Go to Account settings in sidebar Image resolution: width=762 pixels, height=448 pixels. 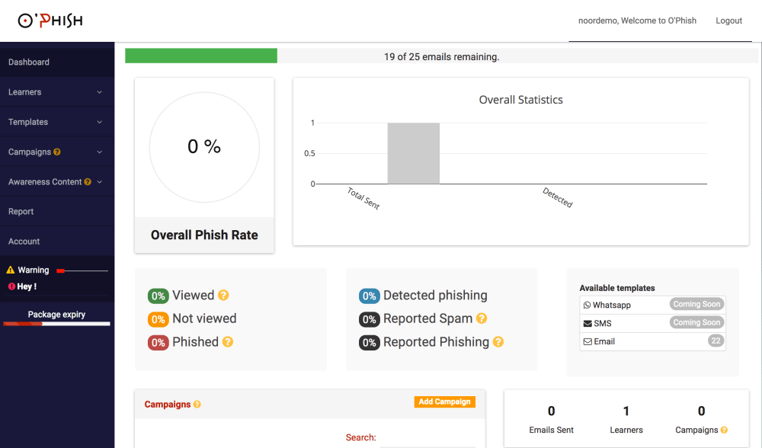point(24,242)
